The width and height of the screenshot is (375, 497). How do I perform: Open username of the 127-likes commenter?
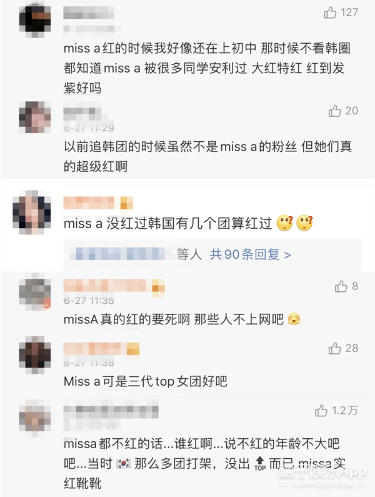[x=89, y=13]
